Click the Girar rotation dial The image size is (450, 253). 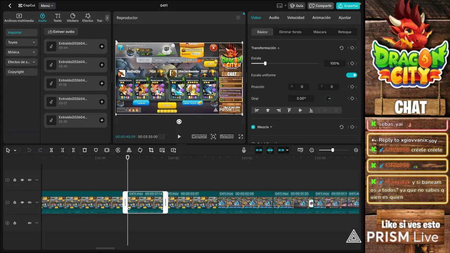point(328,98)
